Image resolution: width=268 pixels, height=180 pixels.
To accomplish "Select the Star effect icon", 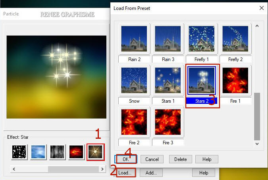I will click(x=95, y=152).
